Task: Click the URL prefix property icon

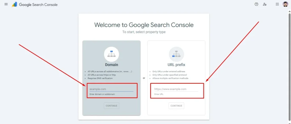Action: click(176, 54)
